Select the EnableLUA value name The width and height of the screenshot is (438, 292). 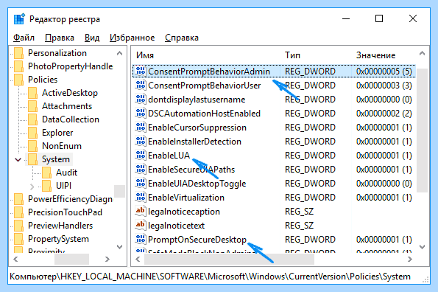[x=169, y=156]
